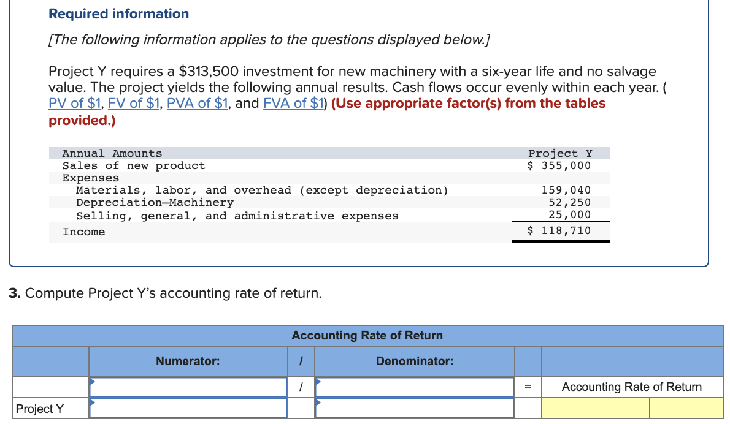The height and width of the screenshot is (424, 730).
Task: Select the blue dropdown marker on second Denominator cell
Action: (317, 402)
